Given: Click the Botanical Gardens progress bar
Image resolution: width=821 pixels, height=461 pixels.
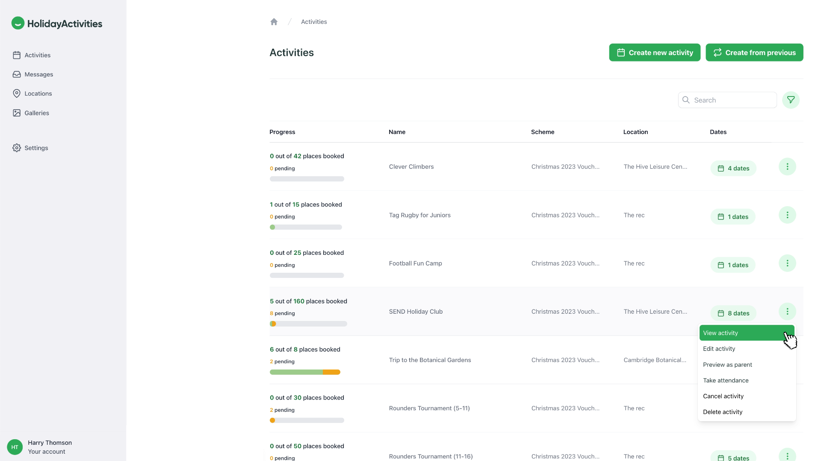Looking at the screenshot, I should 305,372.
